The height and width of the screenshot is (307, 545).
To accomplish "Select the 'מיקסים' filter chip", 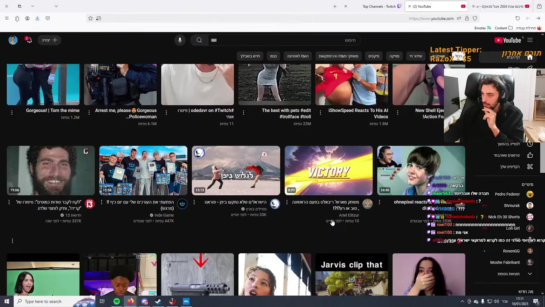I will tap(374, 56).
